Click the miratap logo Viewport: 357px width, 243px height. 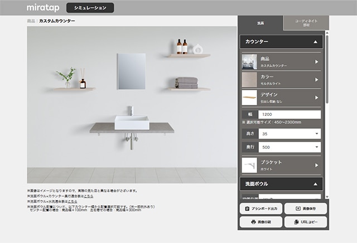click(x=43, y=8)
